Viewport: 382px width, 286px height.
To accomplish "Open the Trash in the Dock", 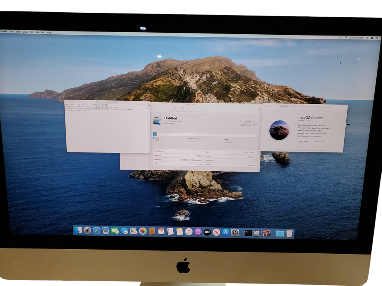I will point(289,234).
